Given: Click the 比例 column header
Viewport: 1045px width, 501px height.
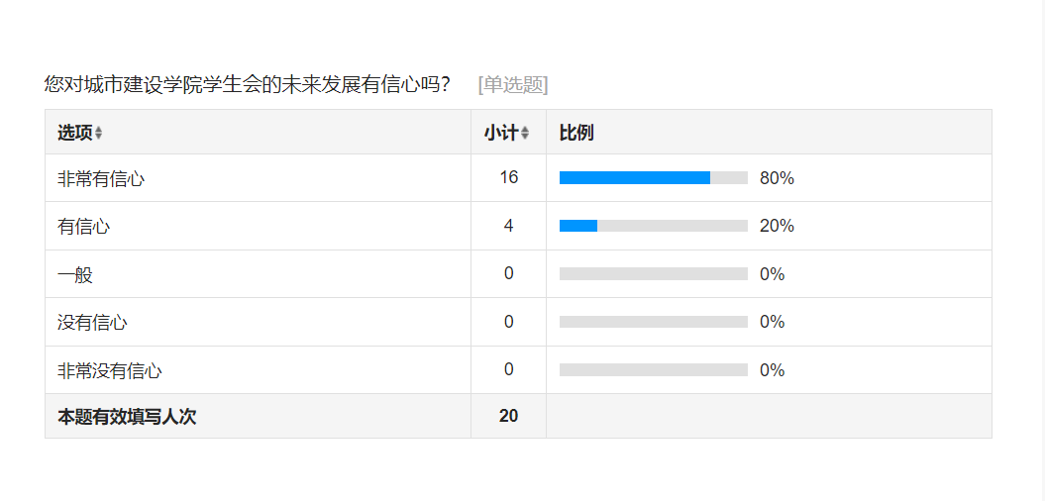Looking at the screenshot, I should tap(576, 133).
